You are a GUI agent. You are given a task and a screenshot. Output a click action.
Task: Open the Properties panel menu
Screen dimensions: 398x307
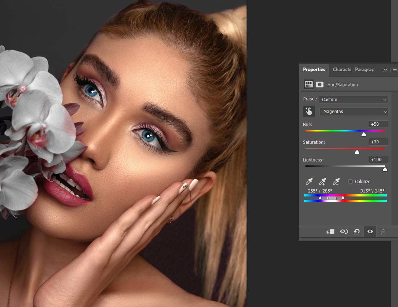[394, 70]
